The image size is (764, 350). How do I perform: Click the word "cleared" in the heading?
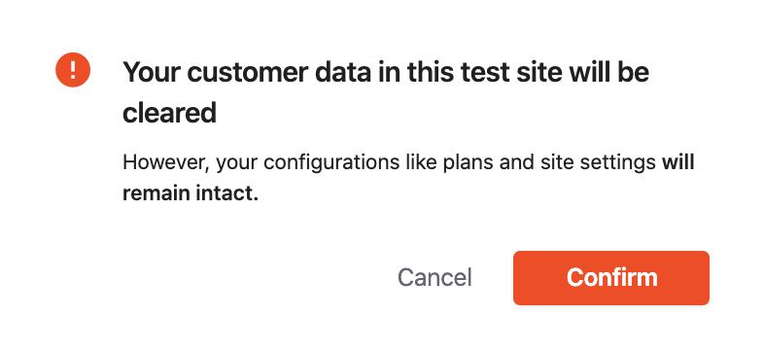169,114
